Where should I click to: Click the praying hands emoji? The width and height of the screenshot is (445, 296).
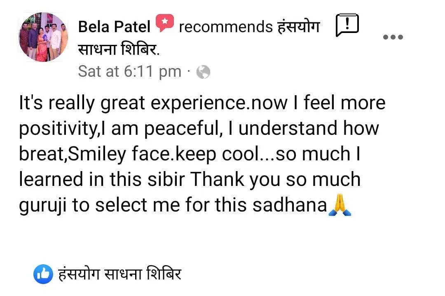click(x=340, y=205)
